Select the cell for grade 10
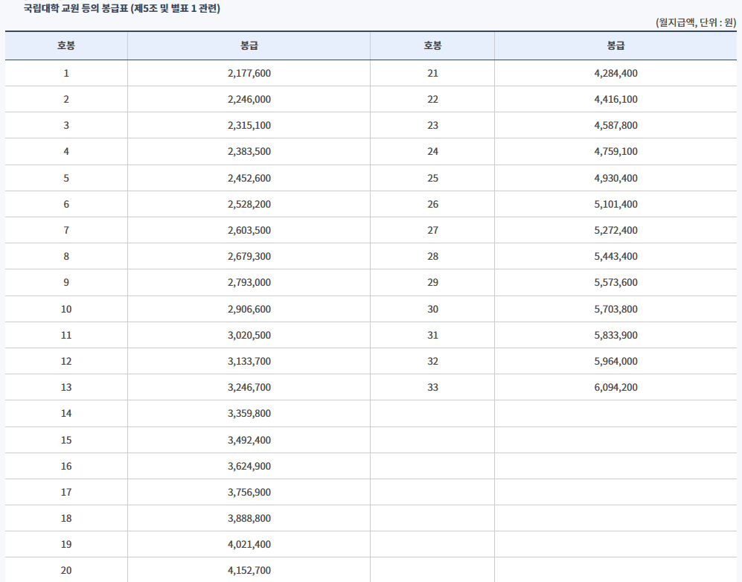This screenshot has height=582, width=742. click(66, 308)
